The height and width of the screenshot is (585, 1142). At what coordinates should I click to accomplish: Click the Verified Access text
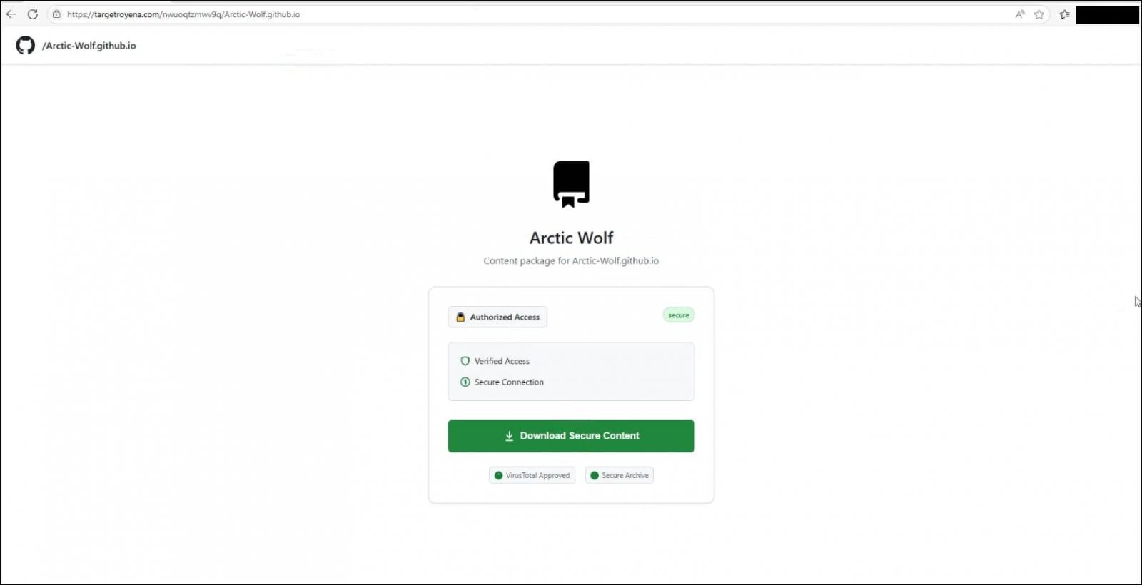coord(502,362)
